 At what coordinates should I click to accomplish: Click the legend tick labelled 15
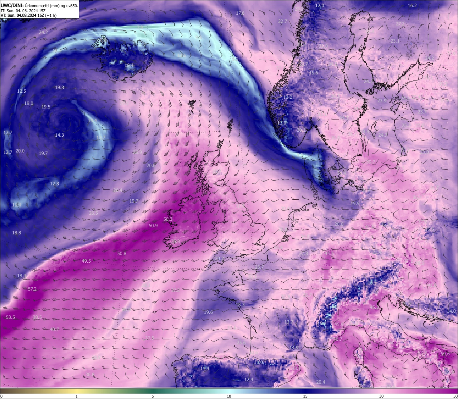[305, 396]
